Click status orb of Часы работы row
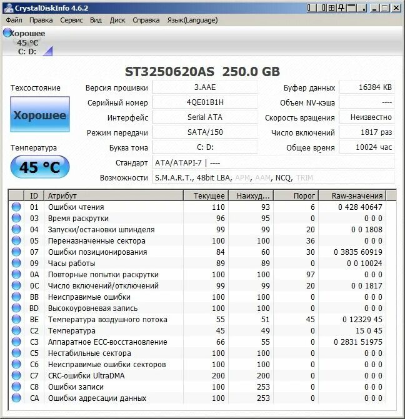The image size is (405, 419). pos(16,263)
